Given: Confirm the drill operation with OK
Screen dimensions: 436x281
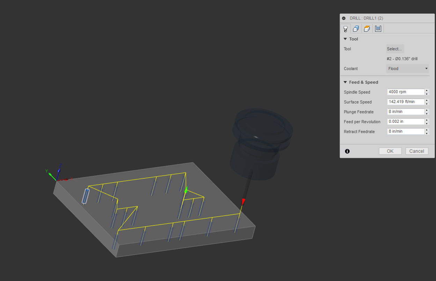Looking at the screenshot, I should click(x=390, y=151).
